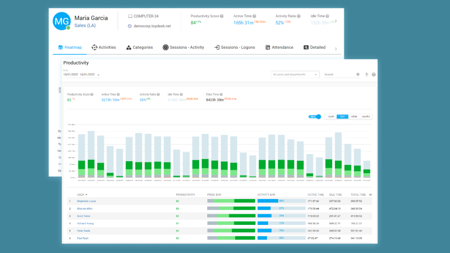450x253 pixels.
Task: Click the Detailed magnifier icon
Action: 305,47
